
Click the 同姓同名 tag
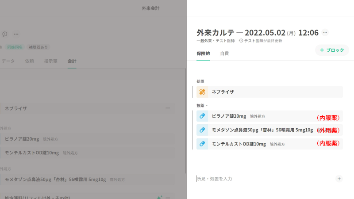pyautogui.click(x=15, y=47)
